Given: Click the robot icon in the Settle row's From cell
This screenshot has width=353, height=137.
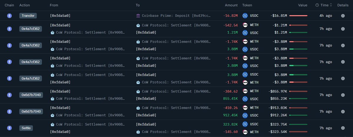Looking at the screenshot, I should coord(52,124).
